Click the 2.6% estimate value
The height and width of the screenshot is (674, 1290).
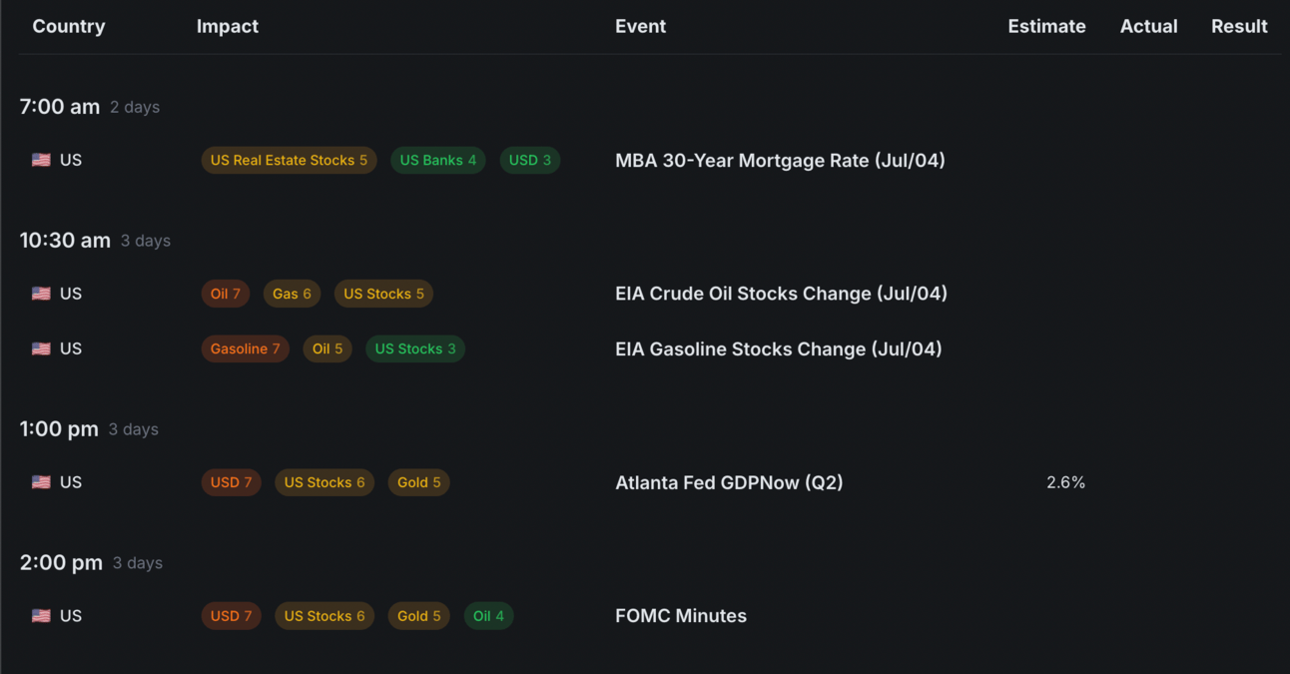pos(1065,482)
